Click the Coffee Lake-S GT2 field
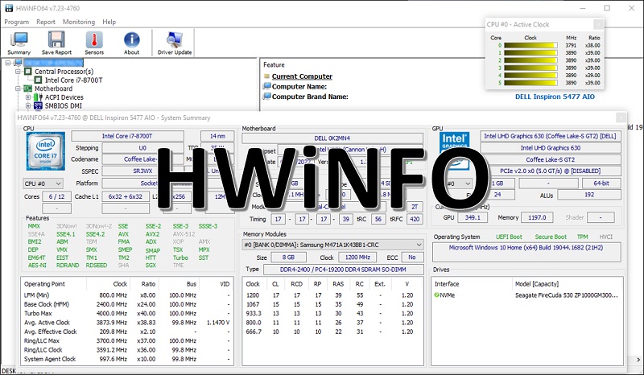Image resolution: width=644 pixels, height=375 pixels. [551, 159]
